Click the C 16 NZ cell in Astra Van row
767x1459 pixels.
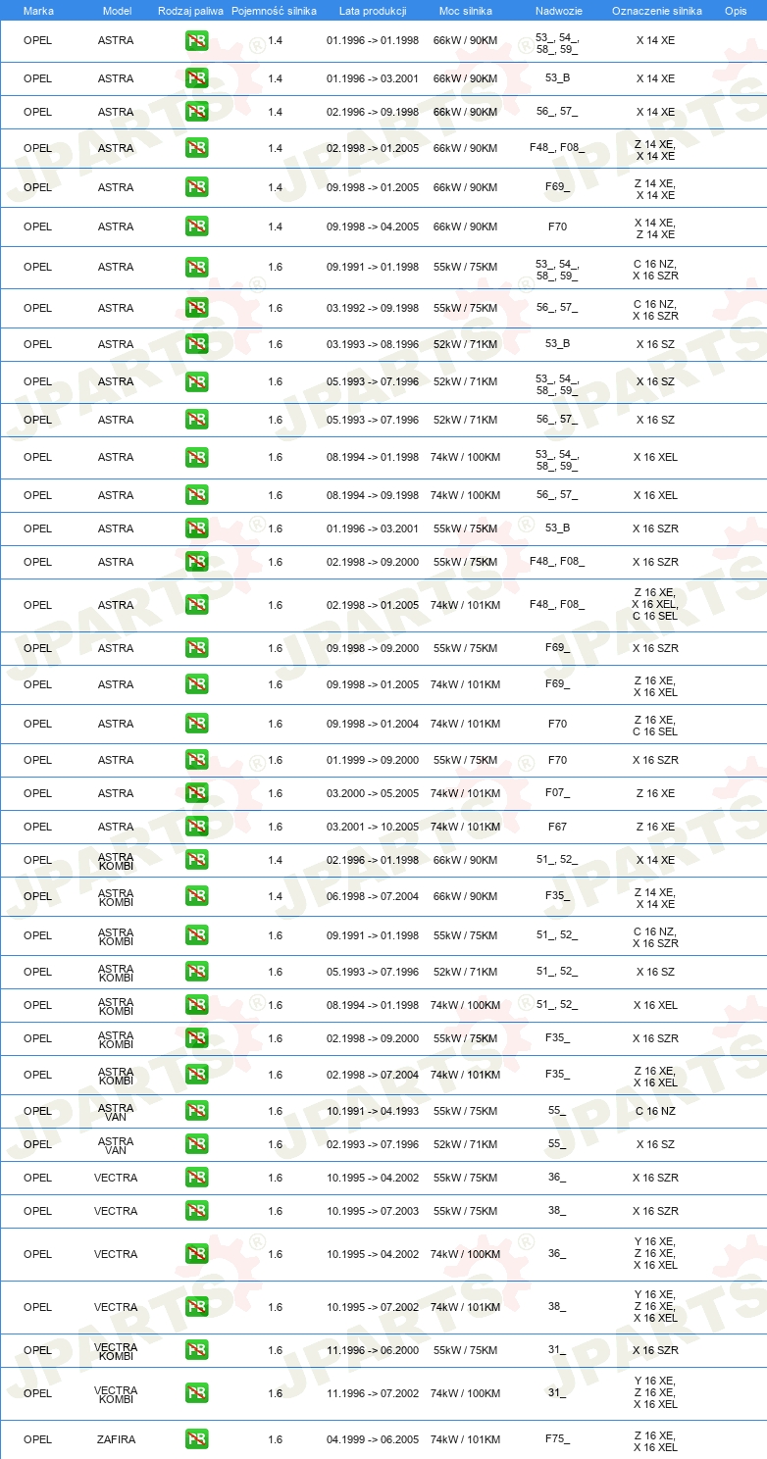point(655,1111)
